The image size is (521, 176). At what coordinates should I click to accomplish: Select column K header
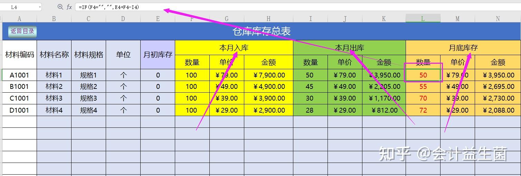click(384, 19)
